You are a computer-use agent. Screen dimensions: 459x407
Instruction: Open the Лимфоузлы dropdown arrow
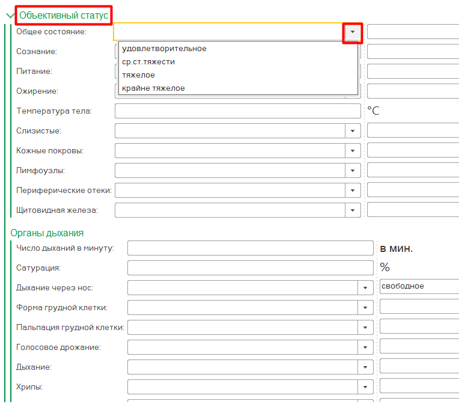[353, 171]
